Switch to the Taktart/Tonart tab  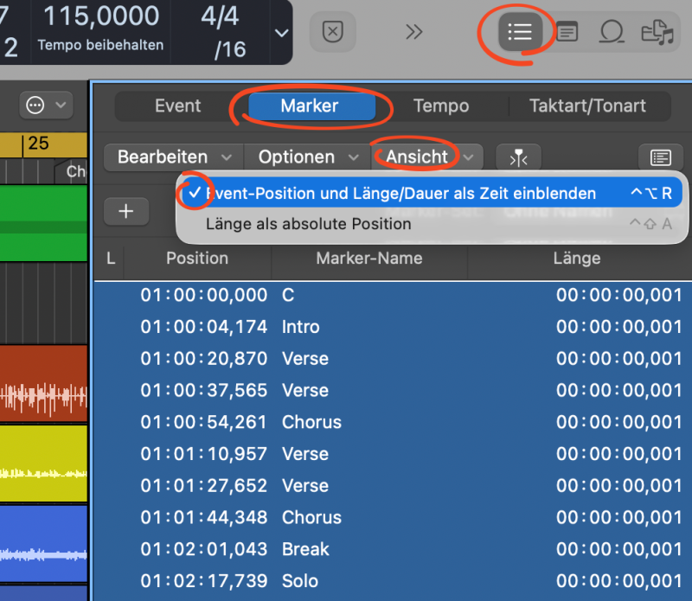(588, 106)
